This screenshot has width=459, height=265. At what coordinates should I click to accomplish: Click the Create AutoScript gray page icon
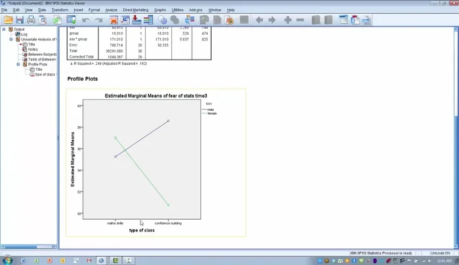(217, 20)
